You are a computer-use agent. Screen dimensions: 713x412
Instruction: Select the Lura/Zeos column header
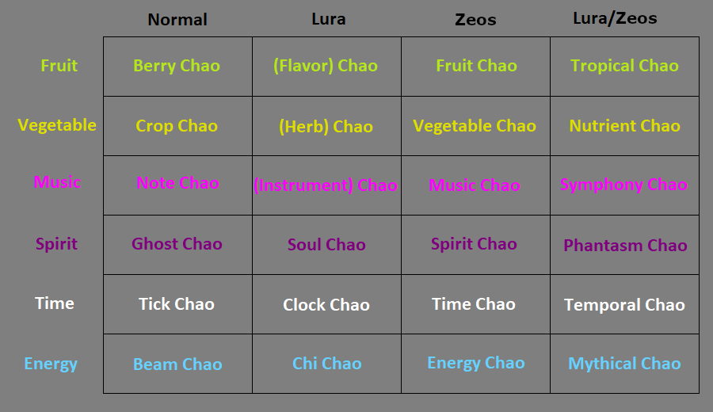click(x=615, y=18)
